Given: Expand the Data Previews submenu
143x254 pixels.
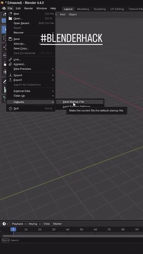Looking at the screenshot, I should click(31, 69).
